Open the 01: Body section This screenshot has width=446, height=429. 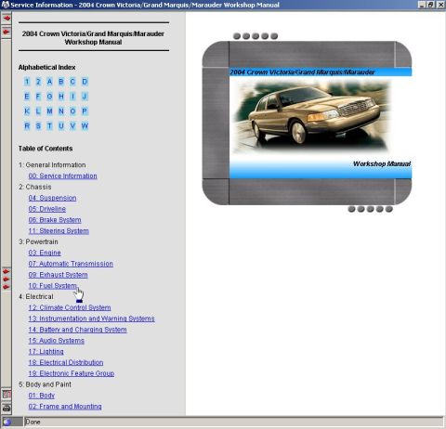pos(42,396)
